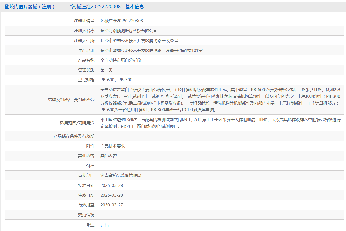Viewport: 346px width, 231px height.
Task: Click the 第二类 category value
Action: (x=106, y=70)
